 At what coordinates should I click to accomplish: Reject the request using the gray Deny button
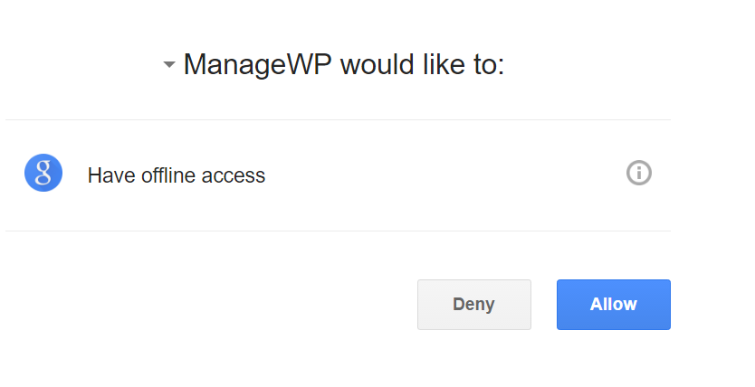[474, 305]
